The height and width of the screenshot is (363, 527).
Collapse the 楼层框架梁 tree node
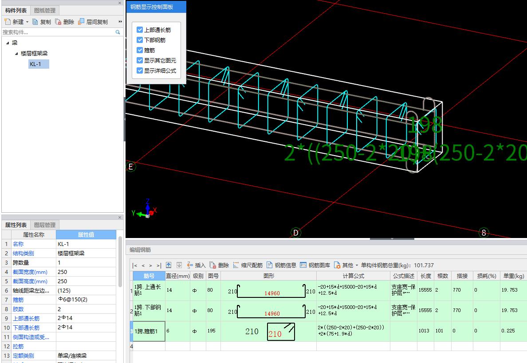[16, 53]
